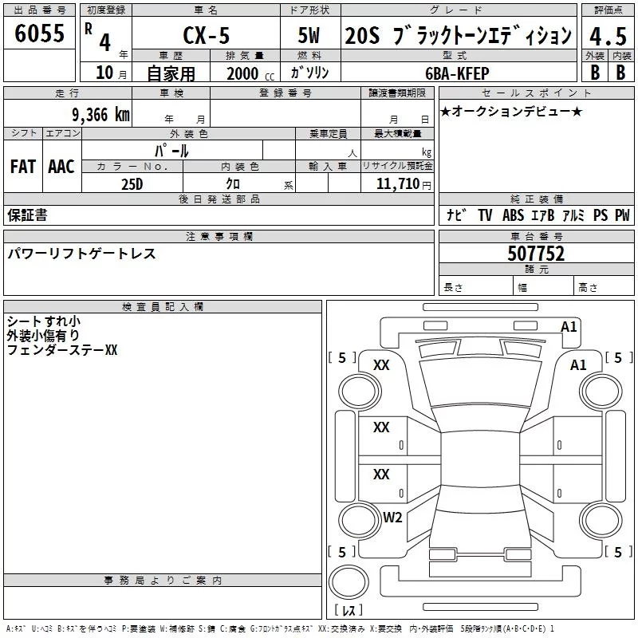This screenshot has width=638, height=638.
Task: Select the 4.5 evaluation score
Action: 608,36
